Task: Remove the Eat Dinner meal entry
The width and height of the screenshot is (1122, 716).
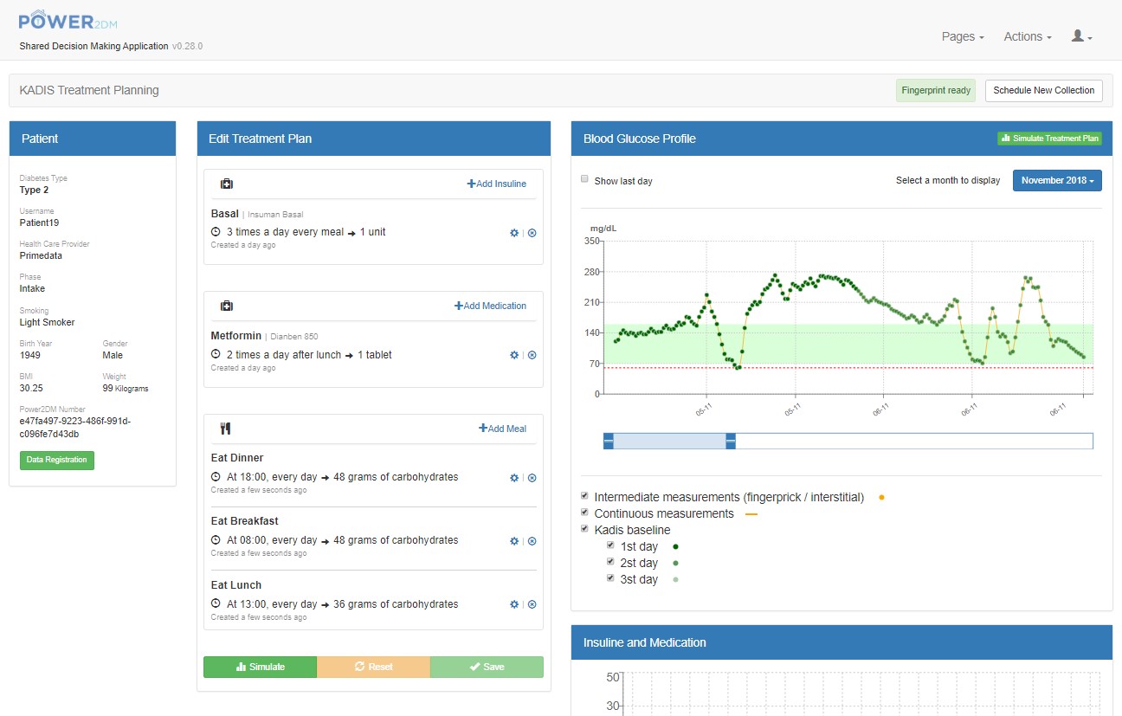Action: [532, 478]
